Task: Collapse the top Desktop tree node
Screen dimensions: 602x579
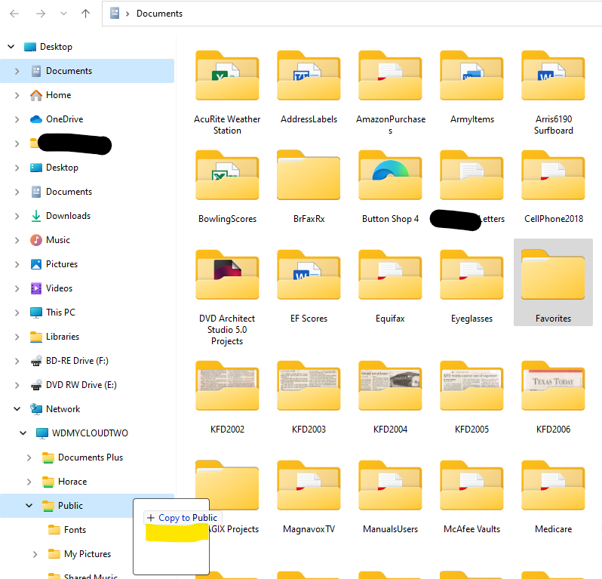Action: point(11,47)
